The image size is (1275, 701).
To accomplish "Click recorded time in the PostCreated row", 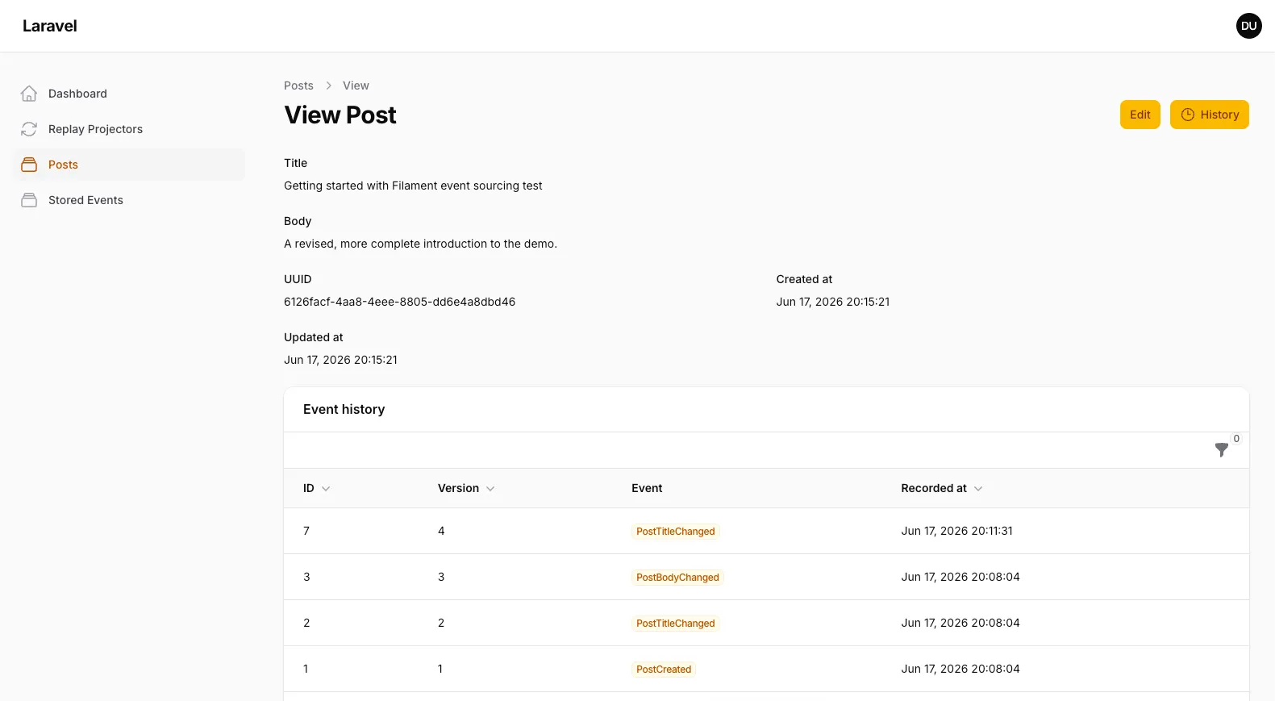I will pyautogui.click(x=960, y=669).
